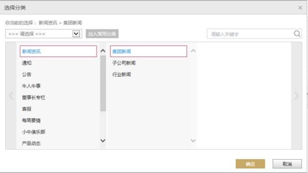308x173 pixels.
Task: Select 产品动态 category
Action: click(x=31, y=143)
